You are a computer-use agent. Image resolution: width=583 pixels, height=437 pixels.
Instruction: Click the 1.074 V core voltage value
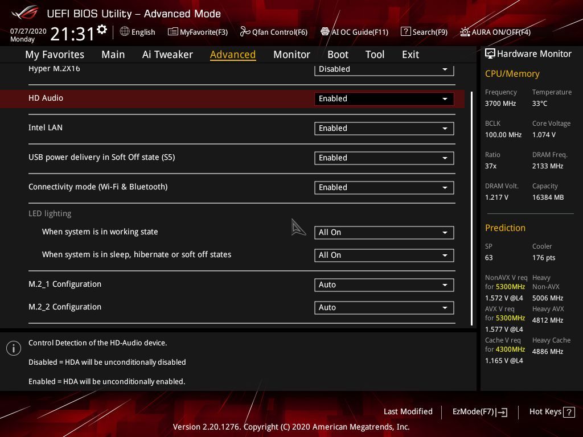pyautogui.click(x=544, y=135)
